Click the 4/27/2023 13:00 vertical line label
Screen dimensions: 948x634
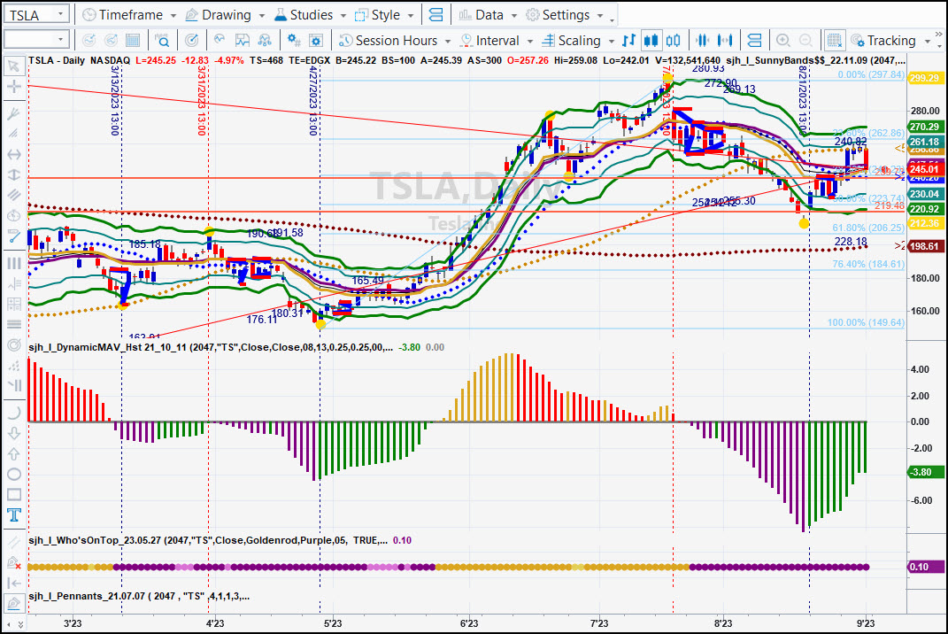pyautogui.click(x=313, y=100)
